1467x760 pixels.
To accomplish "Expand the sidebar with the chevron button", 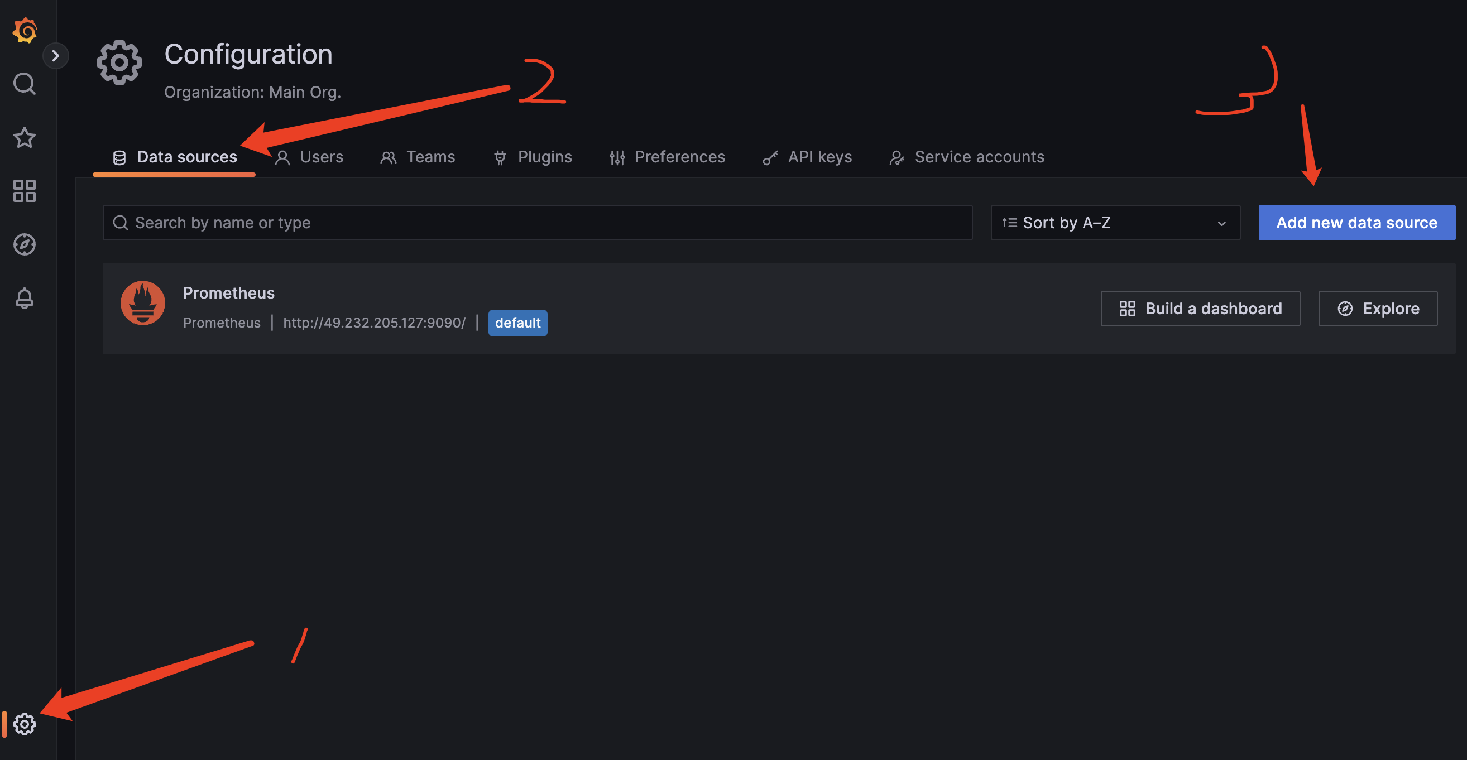I will coord(55,56).
